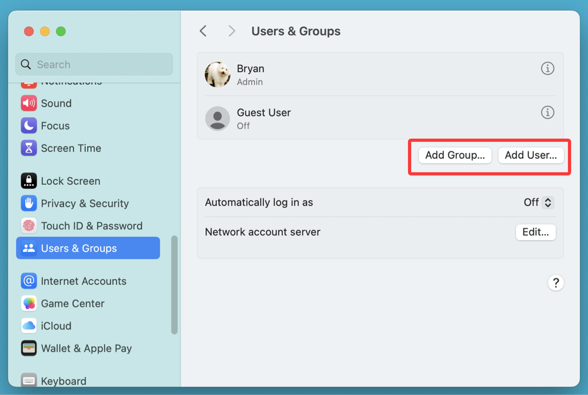Show info for Bryan admin account
This screenshot has width=588, height=395.
[547, 69]
